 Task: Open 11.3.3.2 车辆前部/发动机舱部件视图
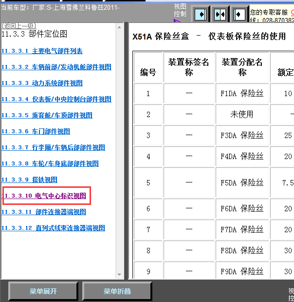56,67
